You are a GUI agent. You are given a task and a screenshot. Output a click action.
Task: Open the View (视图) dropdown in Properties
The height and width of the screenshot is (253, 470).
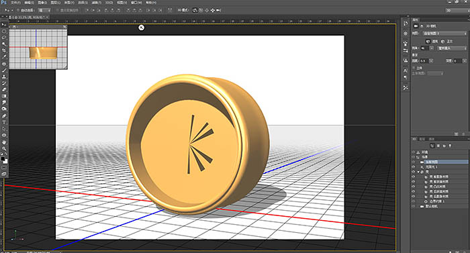click(x=444, y=34)
